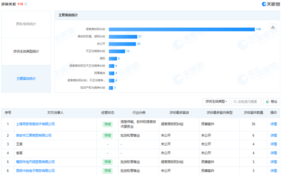Click the download chart icon
Image resolution: width=283 pixels, height=175 pixels.
273,27
